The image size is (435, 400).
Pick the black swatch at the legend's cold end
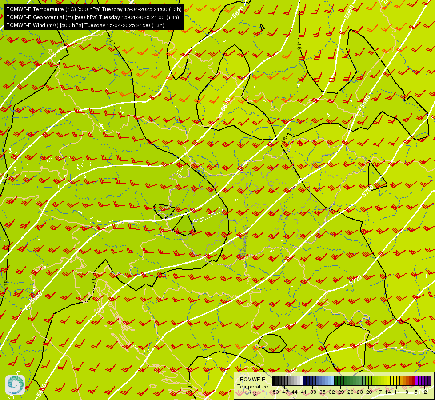(274, 380)
